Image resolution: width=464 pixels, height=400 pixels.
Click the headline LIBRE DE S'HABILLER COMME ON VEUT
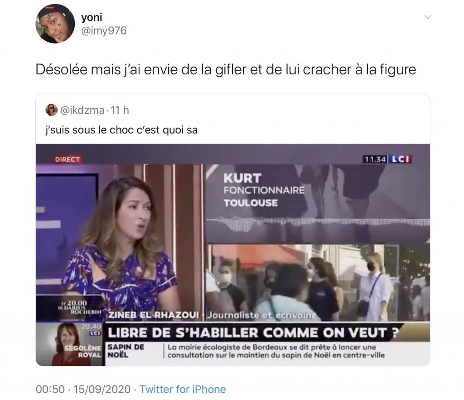coord(253,332)
